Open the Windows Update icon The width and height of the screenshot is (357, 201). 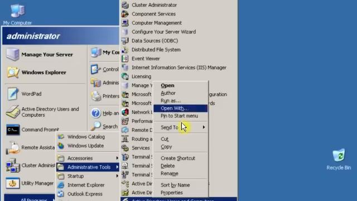61,146
